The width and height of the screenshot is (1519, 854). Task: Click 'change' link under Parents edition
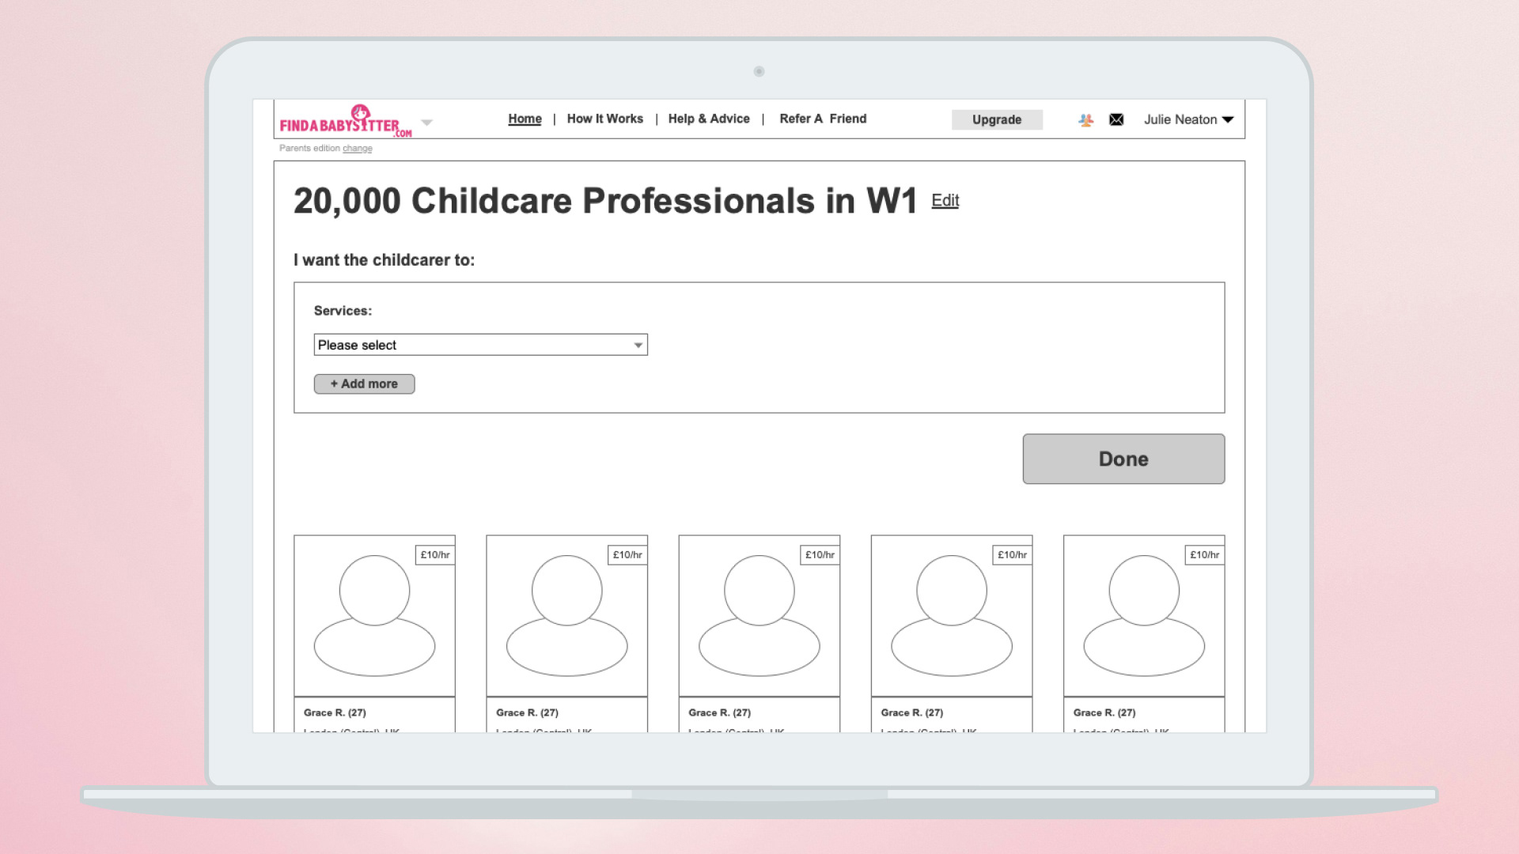pos(357,149)
